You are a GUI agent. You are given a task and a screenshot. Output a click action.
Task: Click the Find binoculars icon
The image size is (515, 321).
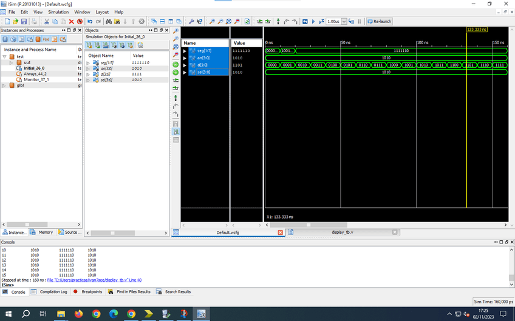[108, 21]
